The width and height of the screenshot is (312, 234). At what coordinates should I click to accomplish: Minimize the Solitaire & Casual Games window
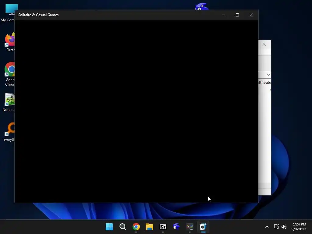[x=223, y=15]
